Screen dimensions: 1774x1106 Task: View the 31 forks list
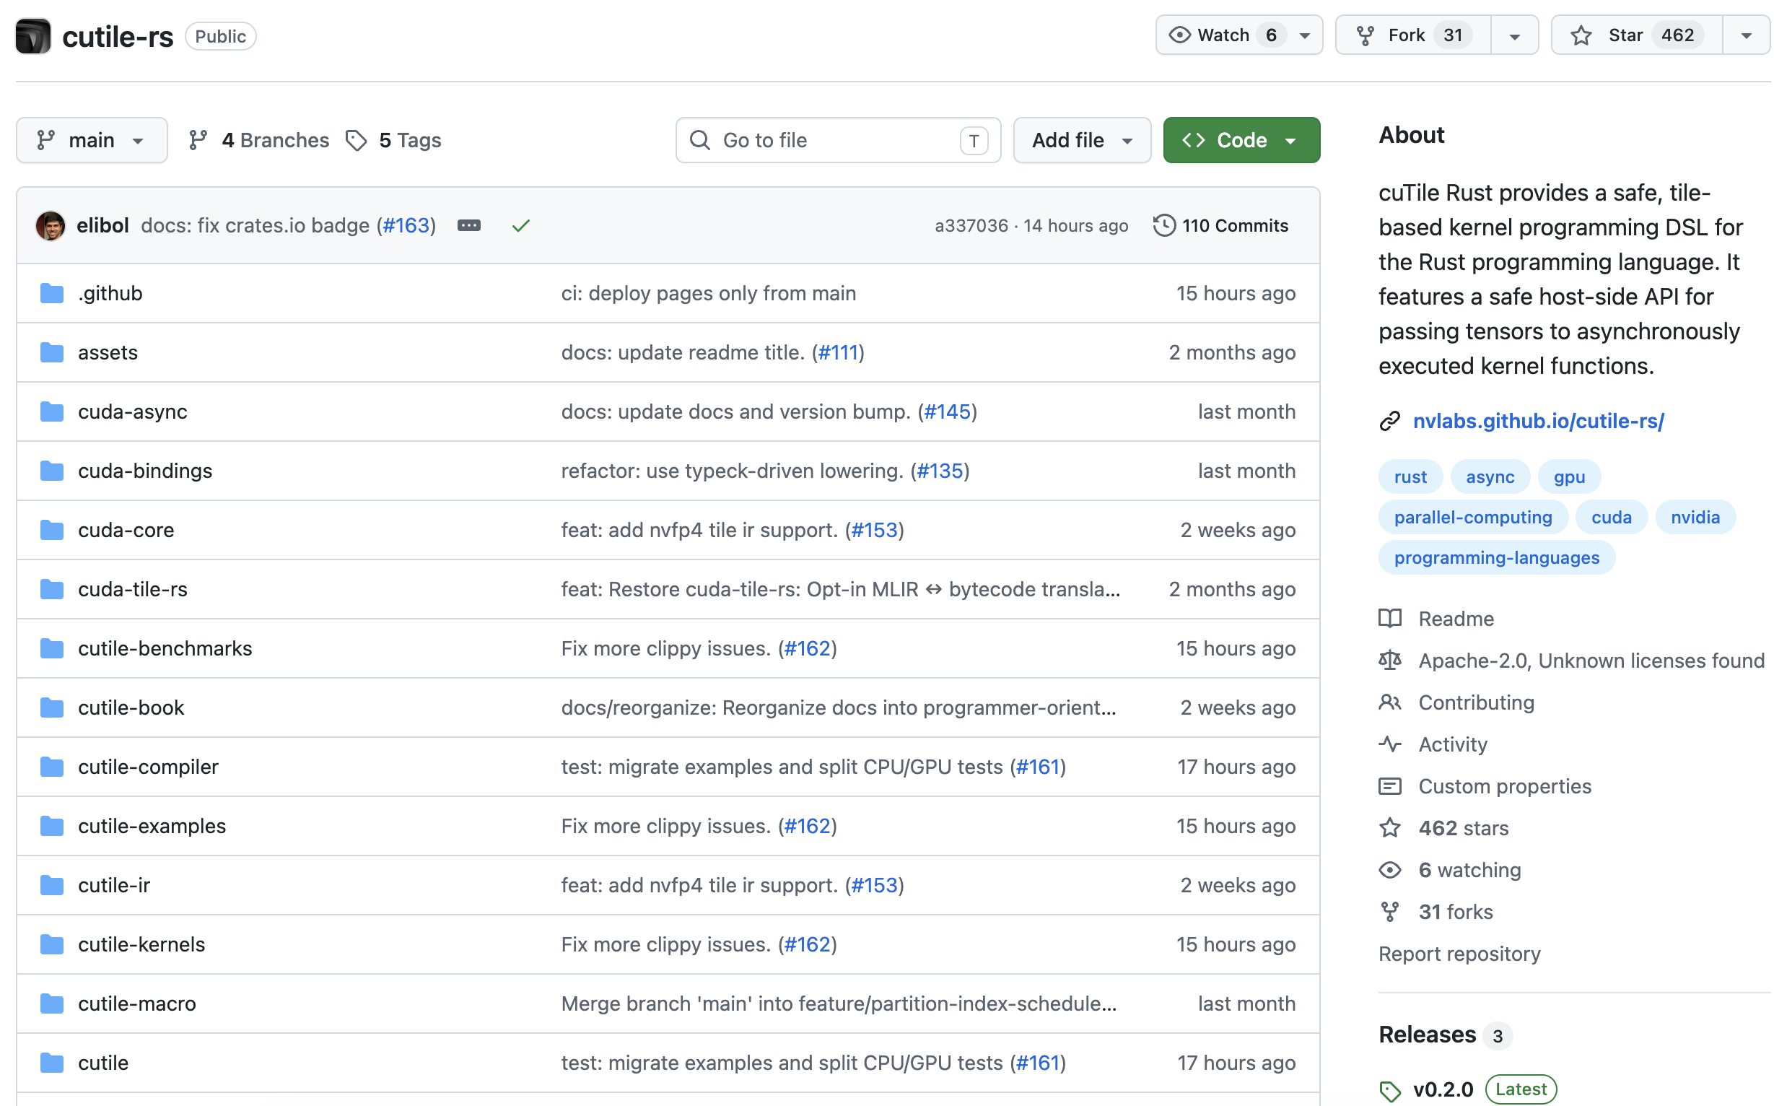pyautogui.click(x=1456, y=912)
